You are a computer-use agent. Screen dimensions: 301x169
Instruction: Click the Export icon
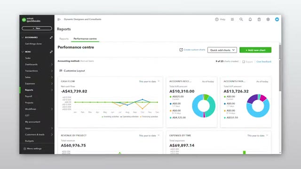tap(244, 61)
